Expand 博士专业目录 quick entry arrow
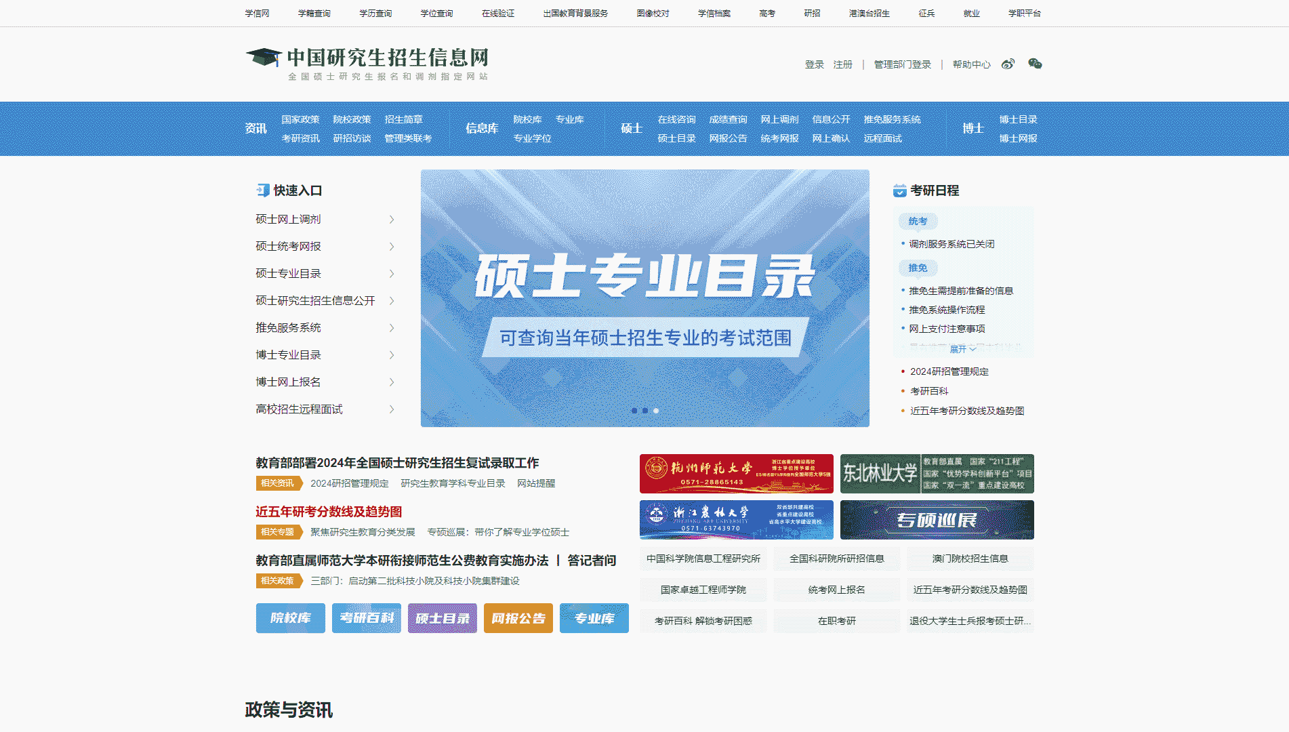Screen dimensions: 1289x732 pos(392,355)
